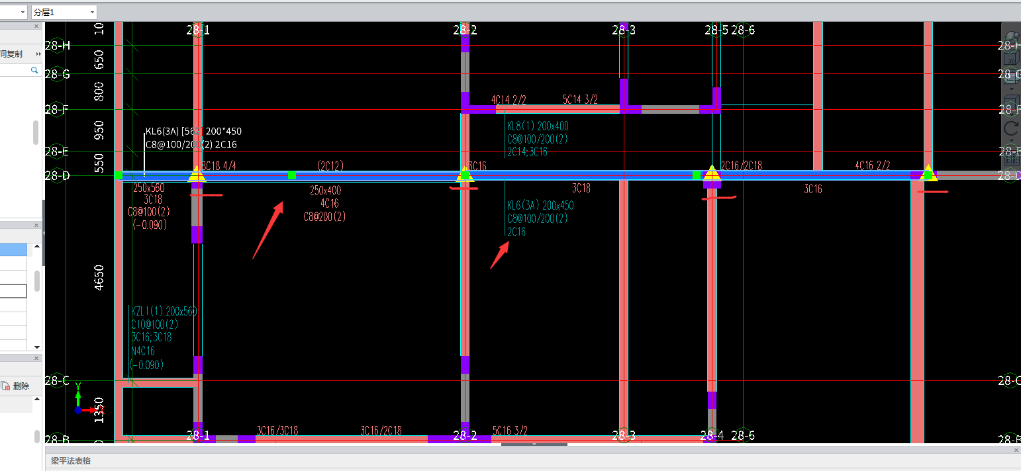Screen dimensions: 1021x471
Task: Click the top left panel vertical scrollbar
Action: click(36, 132)
